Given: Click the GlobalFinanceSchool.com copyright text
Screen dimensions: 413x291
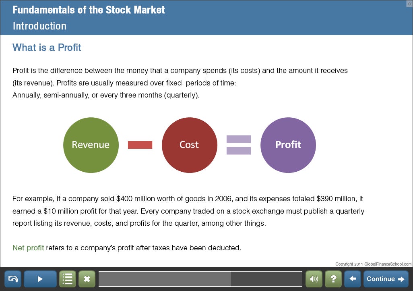Looking at the screenshot, I should 374,264.
